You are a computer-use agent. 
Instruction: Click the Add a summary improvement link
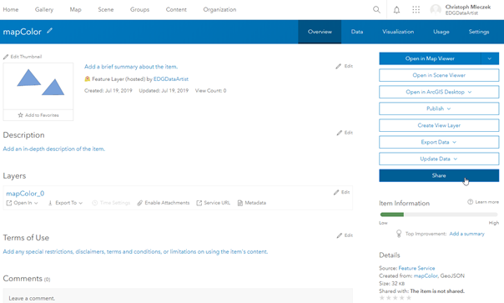click(466, 234)
